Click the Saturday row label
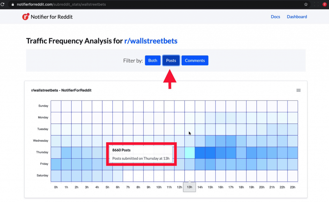 [42, 175]
